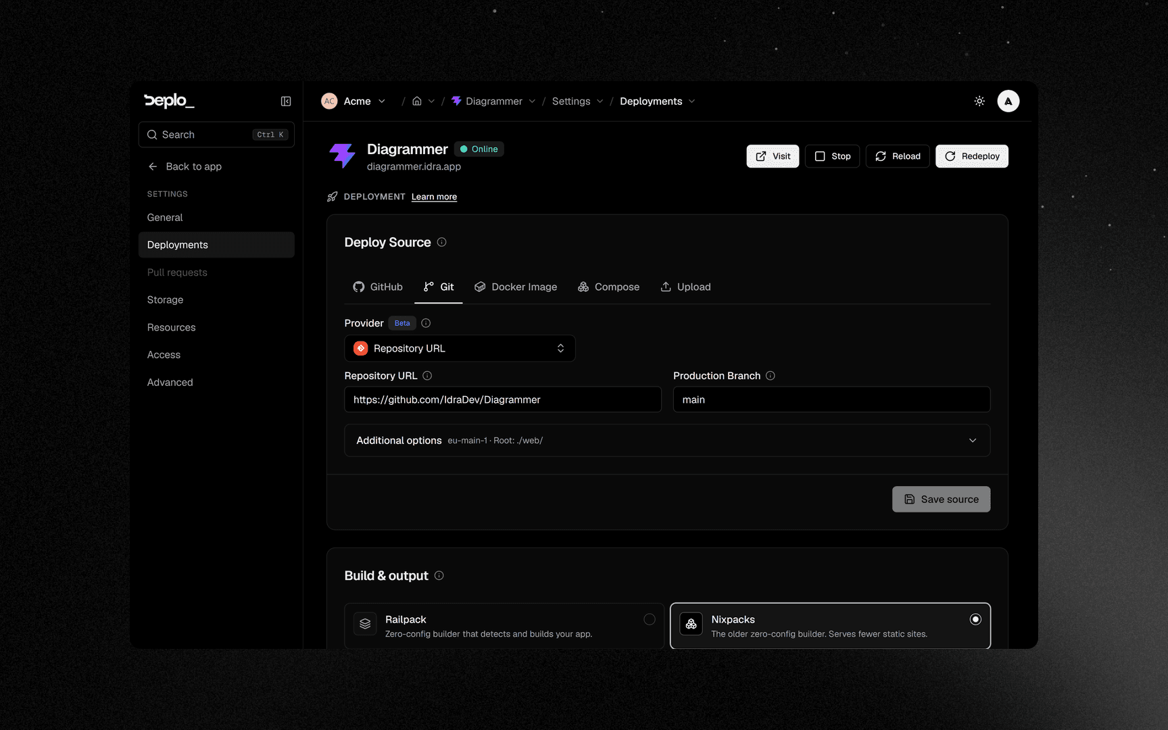Expand the home breadcrumb chevron
This screenshot has width=1168, height=730.
point(431,101)
